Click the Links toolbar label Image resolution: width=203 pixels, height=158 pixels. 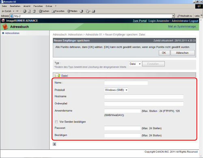click(x=197, y=16)
